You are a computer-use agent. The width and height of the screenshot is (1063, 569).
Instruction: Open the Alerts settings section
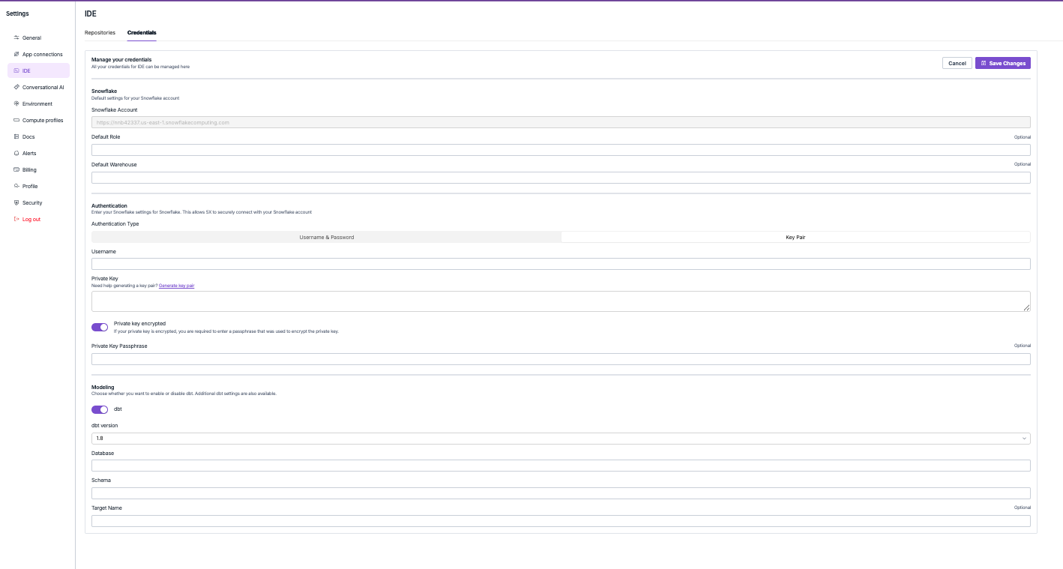29,153
